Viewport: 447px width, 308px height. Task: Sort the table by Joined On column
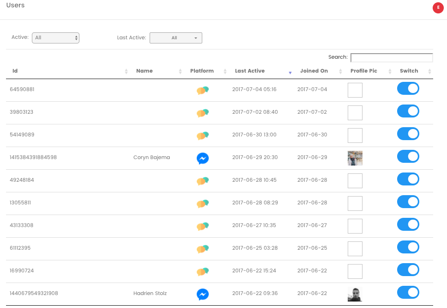(314, 71)
